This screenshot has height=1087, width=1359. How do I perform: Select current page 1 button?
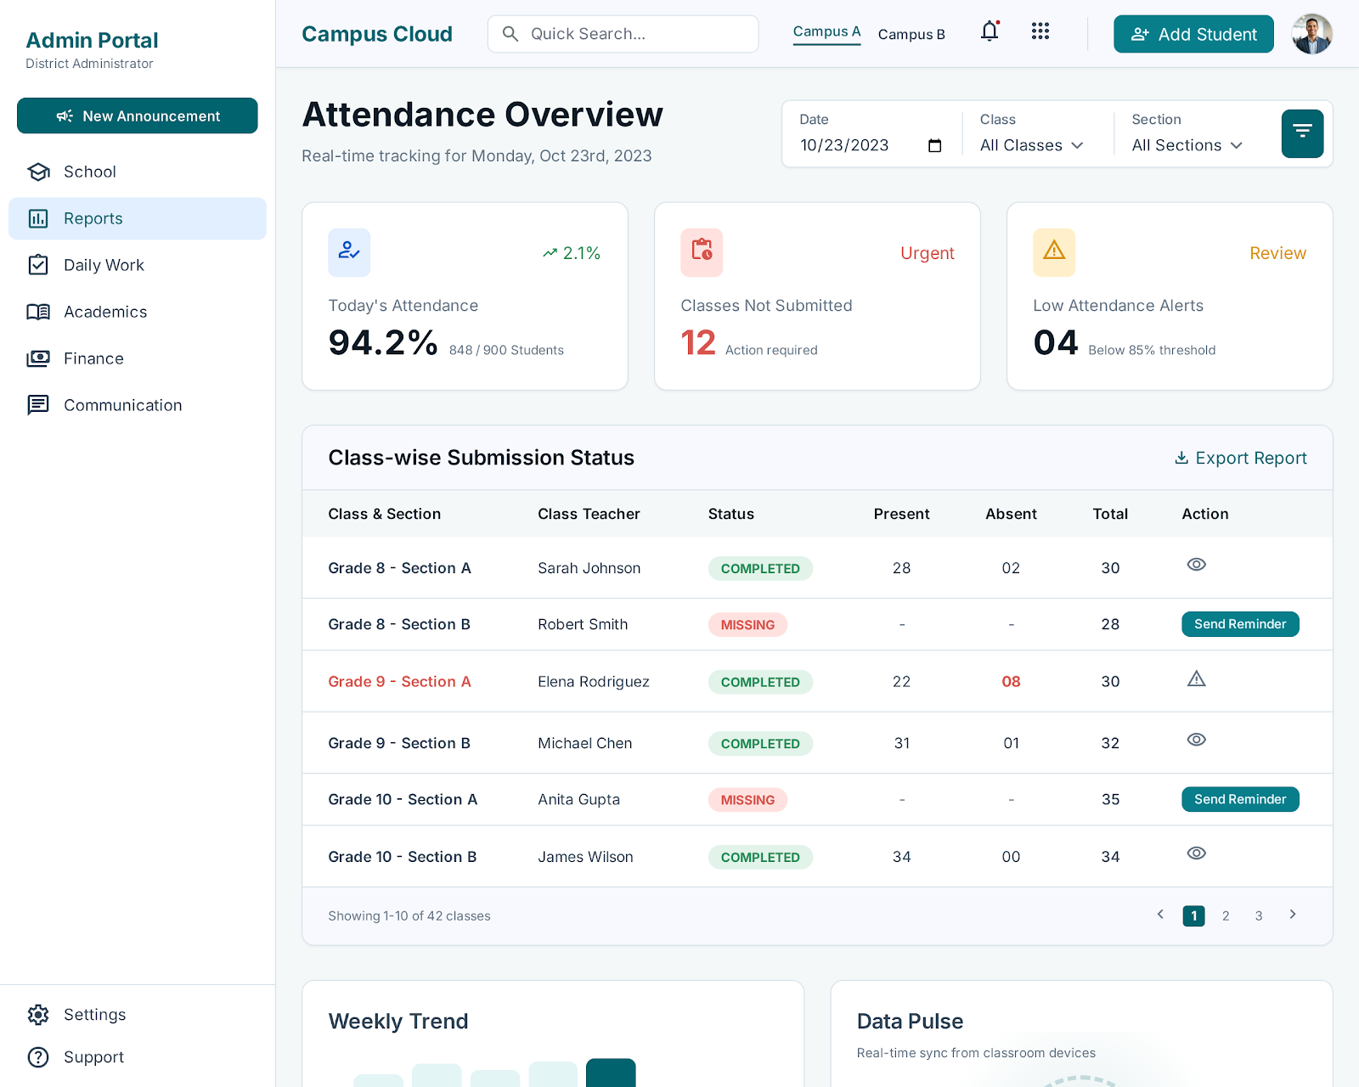1193,915
